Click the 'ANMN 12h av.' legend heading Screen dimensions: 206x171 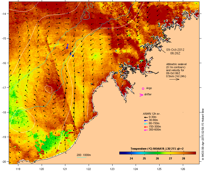point(151,114)
